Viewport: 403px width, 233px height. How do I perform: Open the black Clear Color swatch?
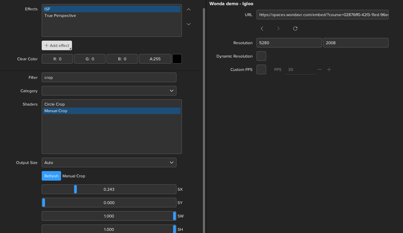pos(177,59)
